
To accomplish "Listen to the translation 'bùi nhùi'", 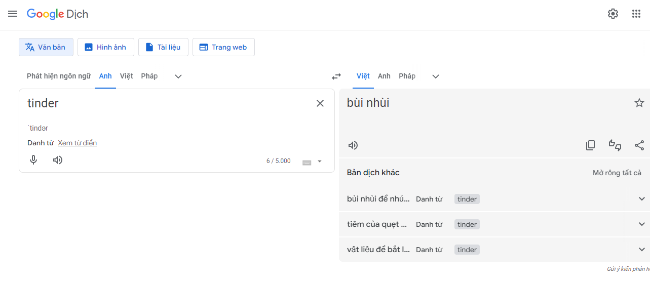I will coord(353,145).
